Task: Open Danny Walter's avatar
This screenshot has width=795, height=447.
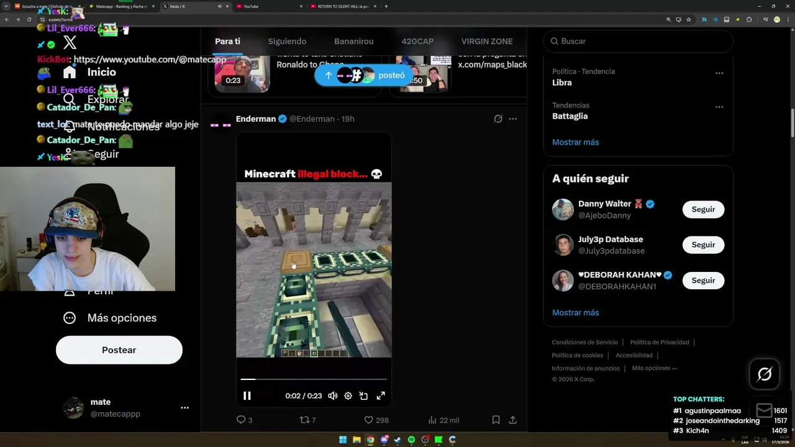Action: tap(563, 209)
